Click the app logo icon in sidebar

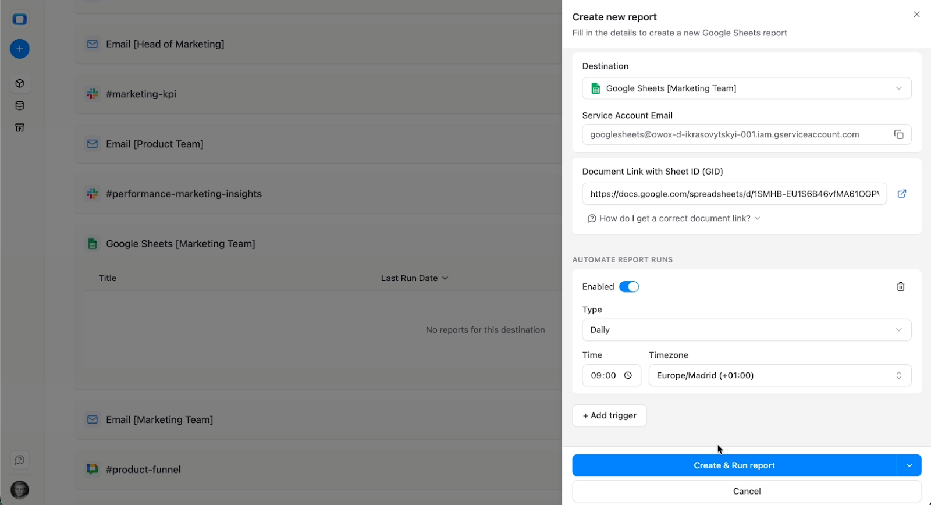click(x=20, y=19)
